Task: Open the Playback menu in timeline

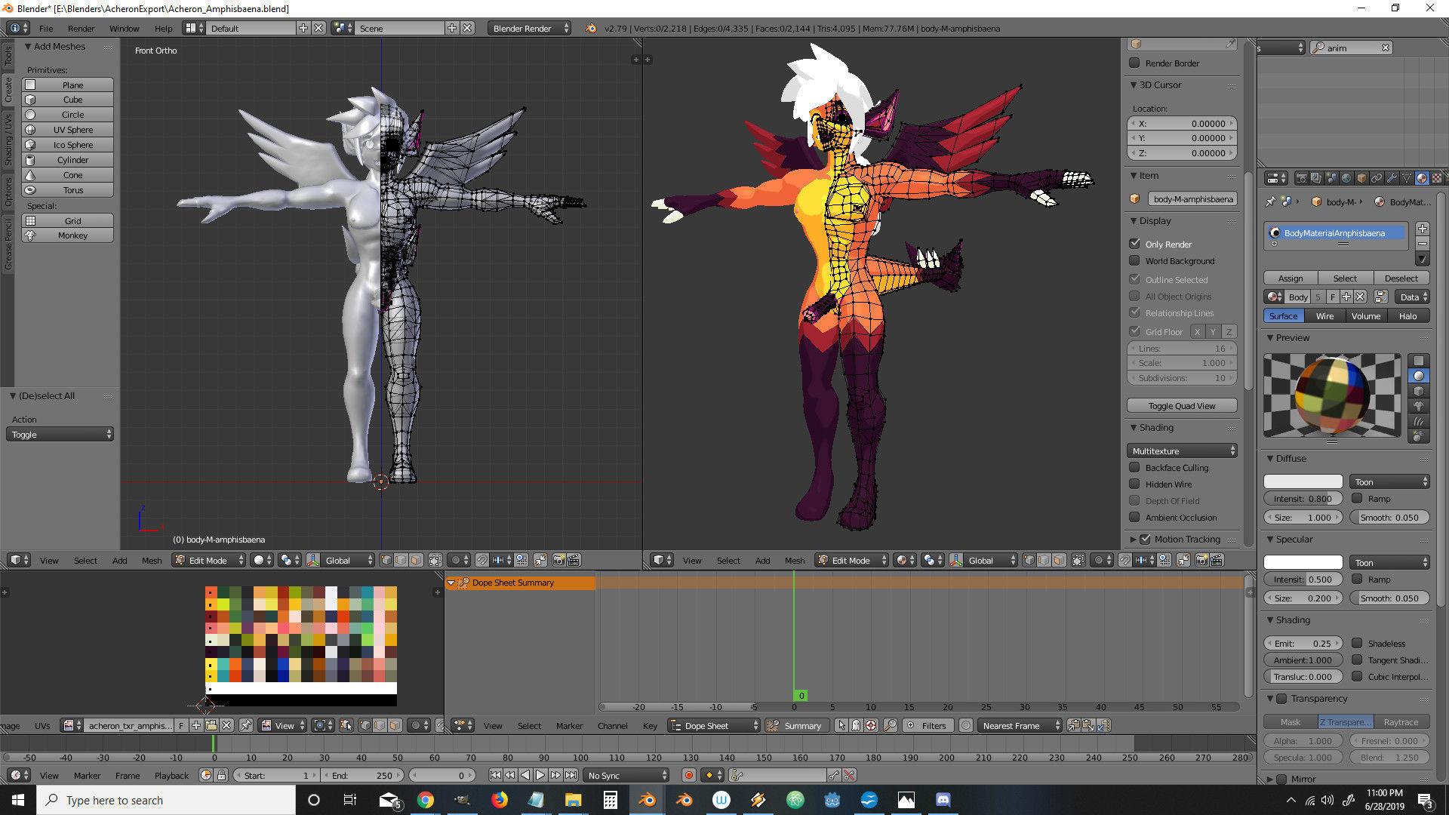Action: (x=171, y=775)
